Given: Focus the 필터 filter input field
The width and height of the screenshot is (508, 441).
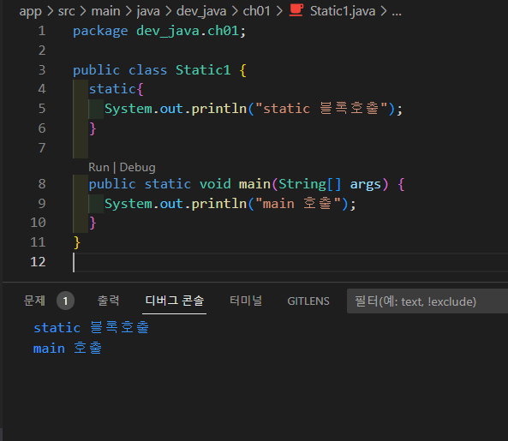Looking at the screenshot, I should [427, 301].
